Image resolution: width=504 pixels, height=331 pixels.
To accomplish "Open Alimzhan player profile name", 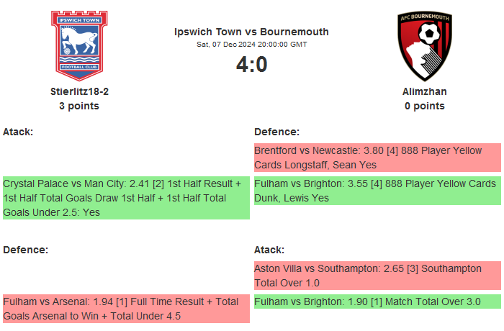I will [x=424, y=91].
